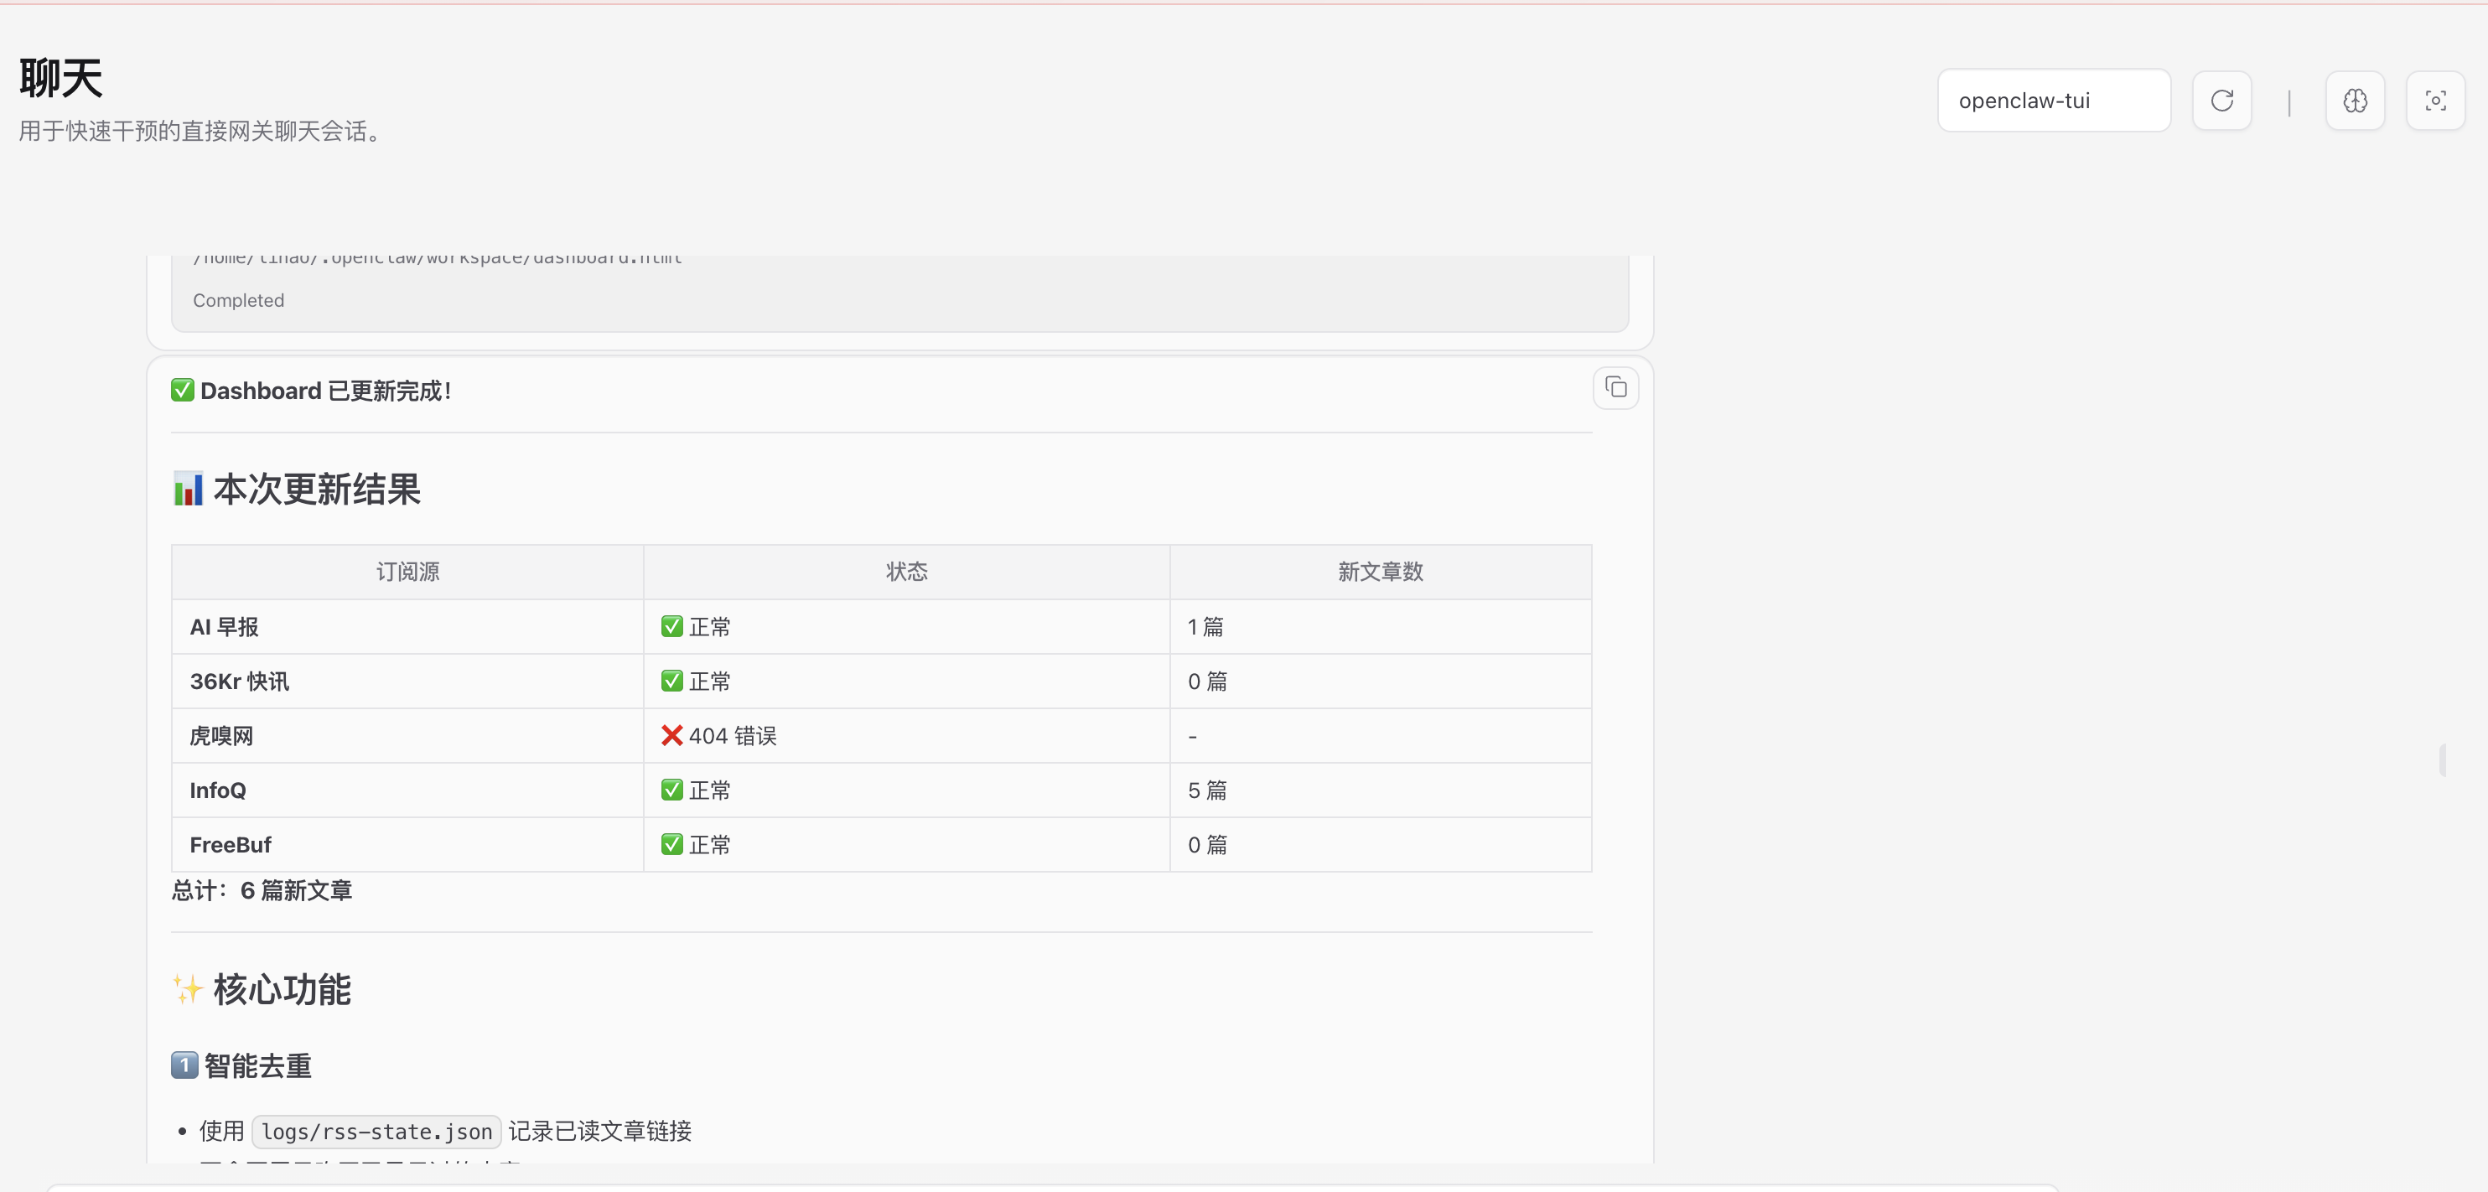The height and width of the screenshot is (1192, 2488).
Task: Click the Dashboard 已更新完成 message title
Action: click(x=311, y=391)
